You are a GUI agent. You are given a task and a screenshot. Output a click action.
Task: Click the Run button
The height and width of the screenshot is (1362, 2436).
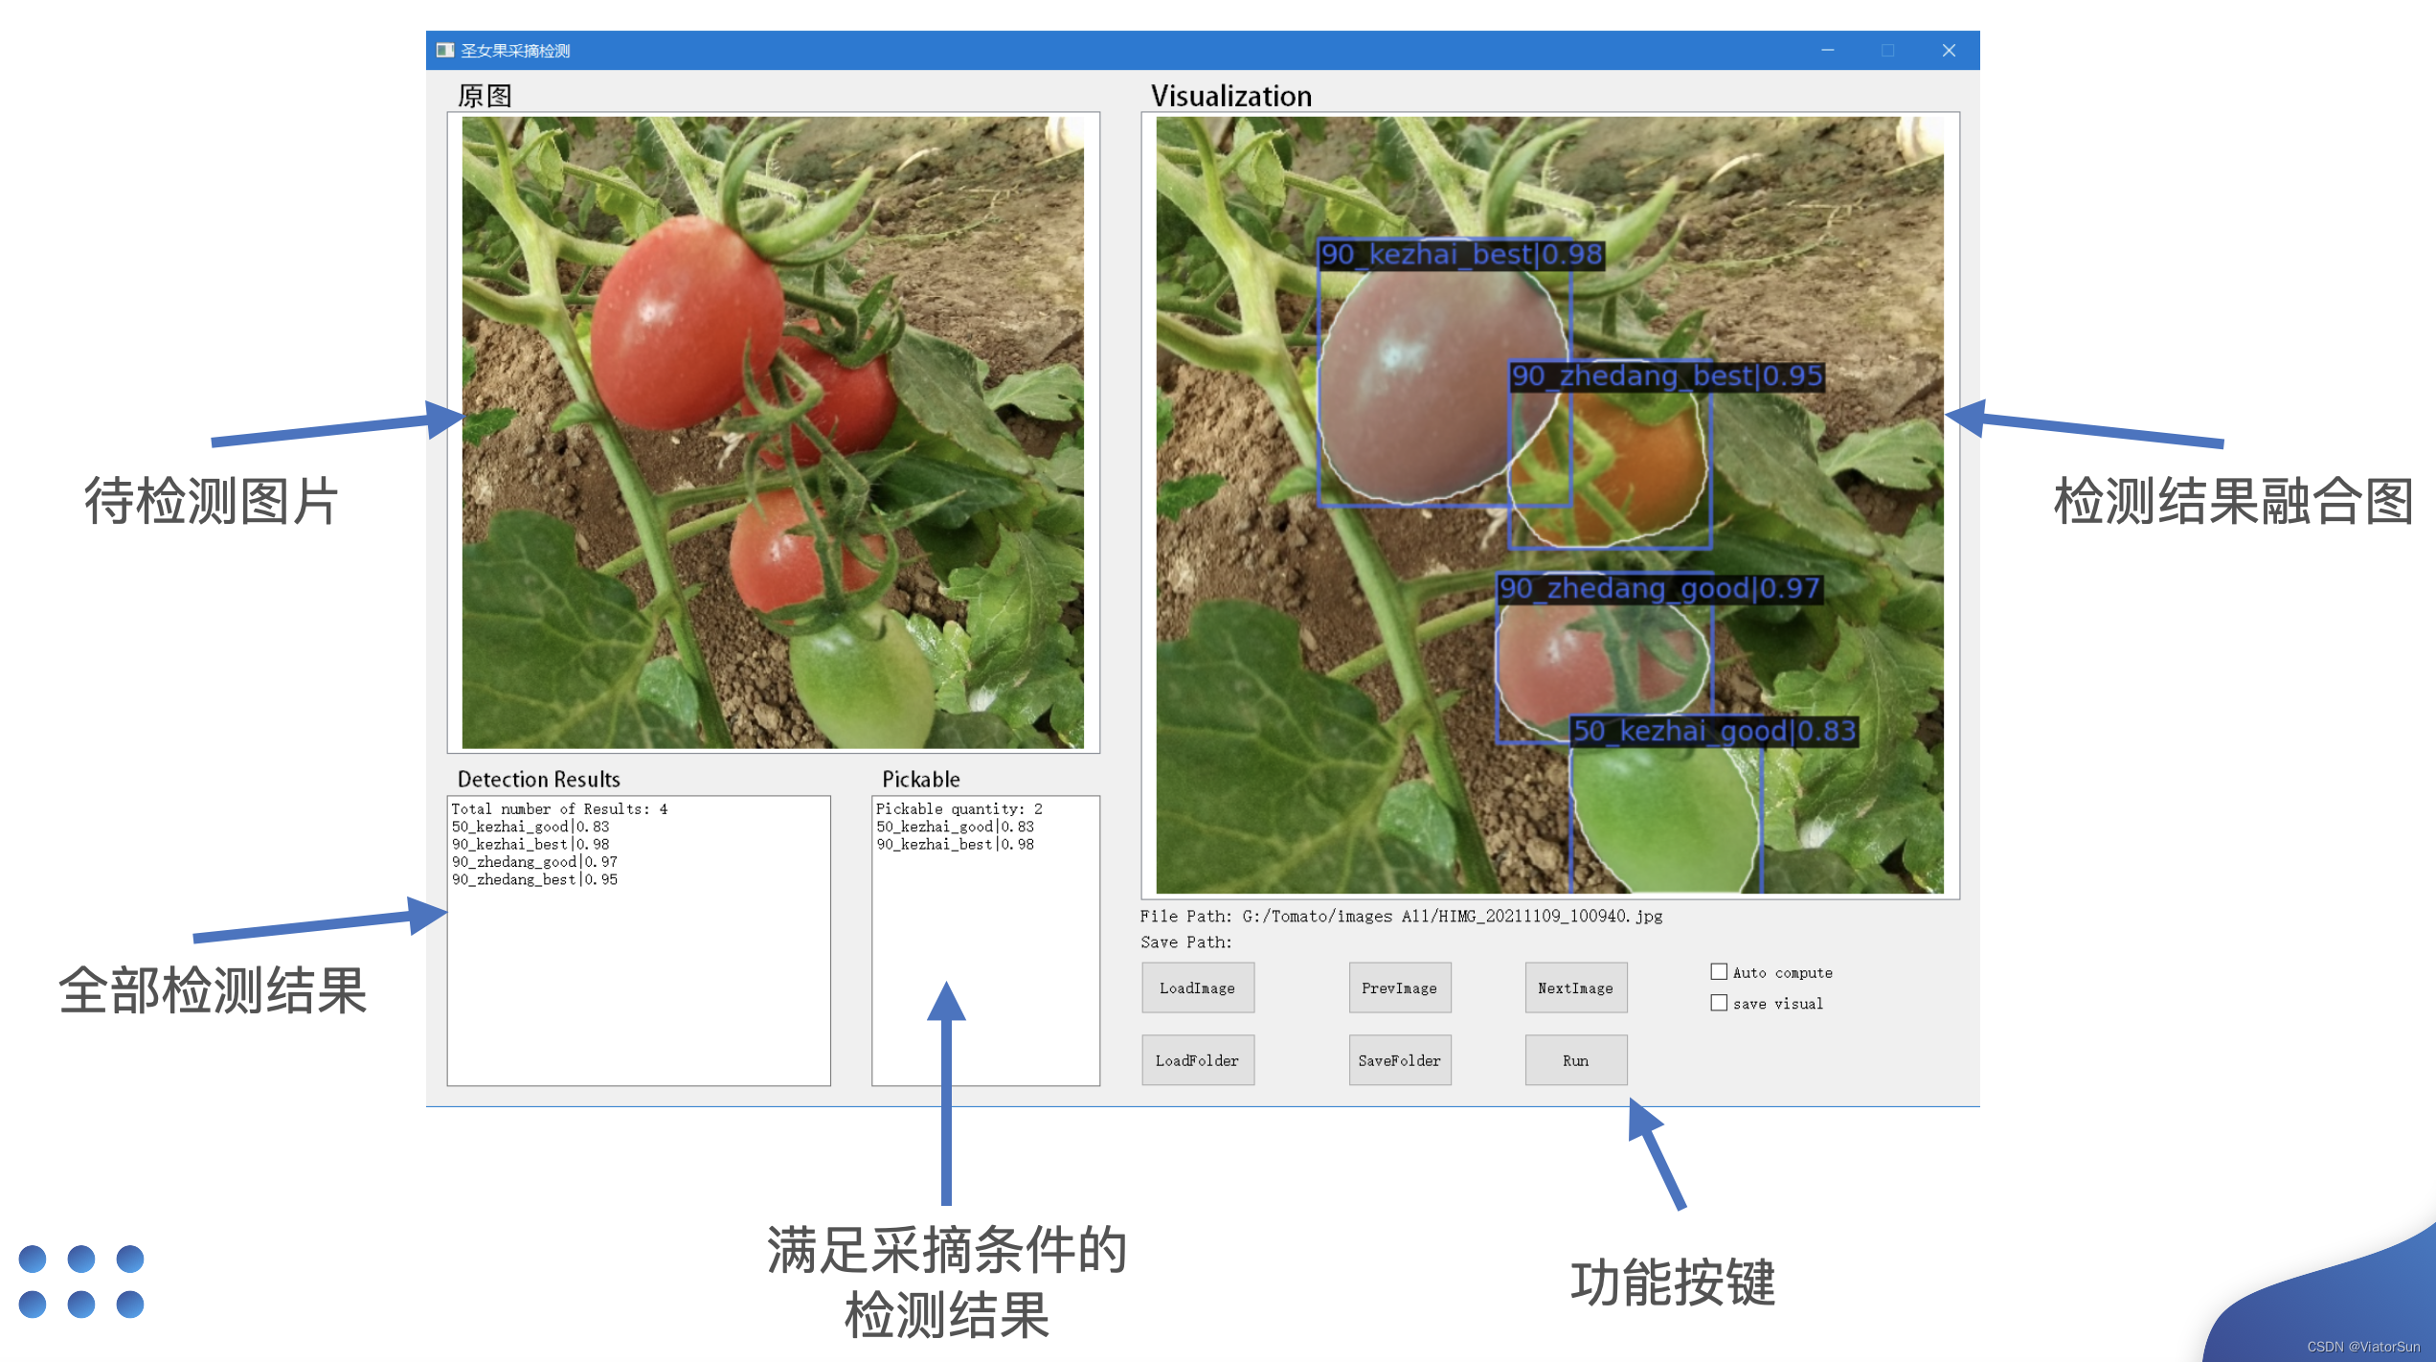pos(1575,1059)
